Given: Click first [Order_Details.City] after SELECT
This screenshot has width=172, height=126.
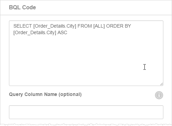Looking at the screenshot, I should (55, 26).
